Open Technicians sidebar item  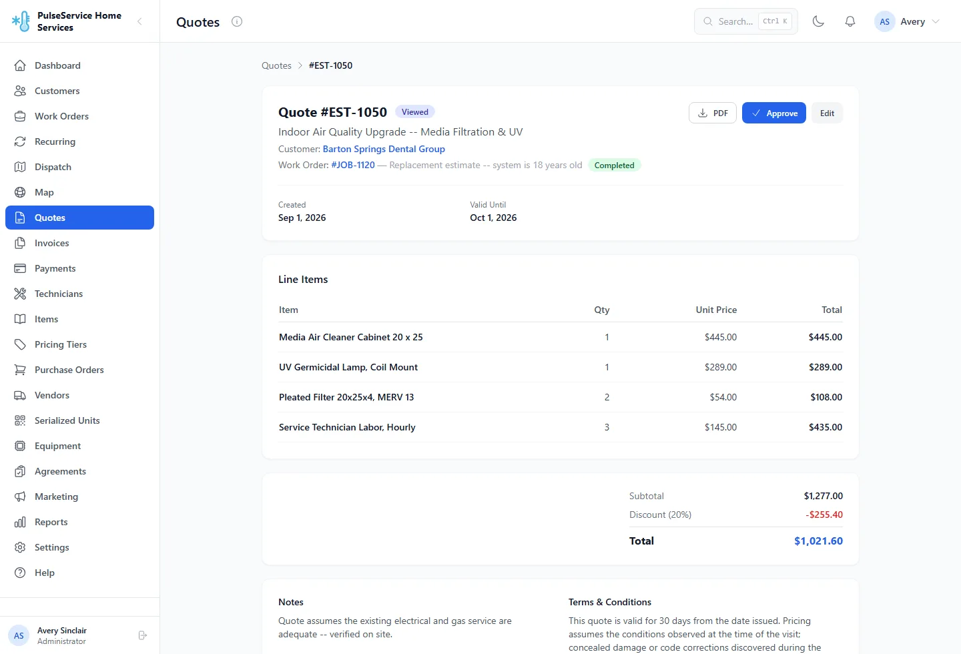(x=79, y=294)
